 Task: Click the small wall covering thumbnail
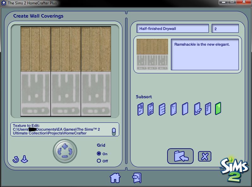click(x=152, y=54)
